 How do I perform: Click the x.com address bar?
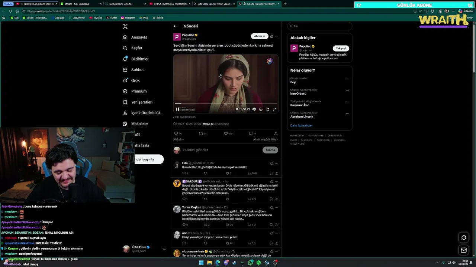(216, 11)
